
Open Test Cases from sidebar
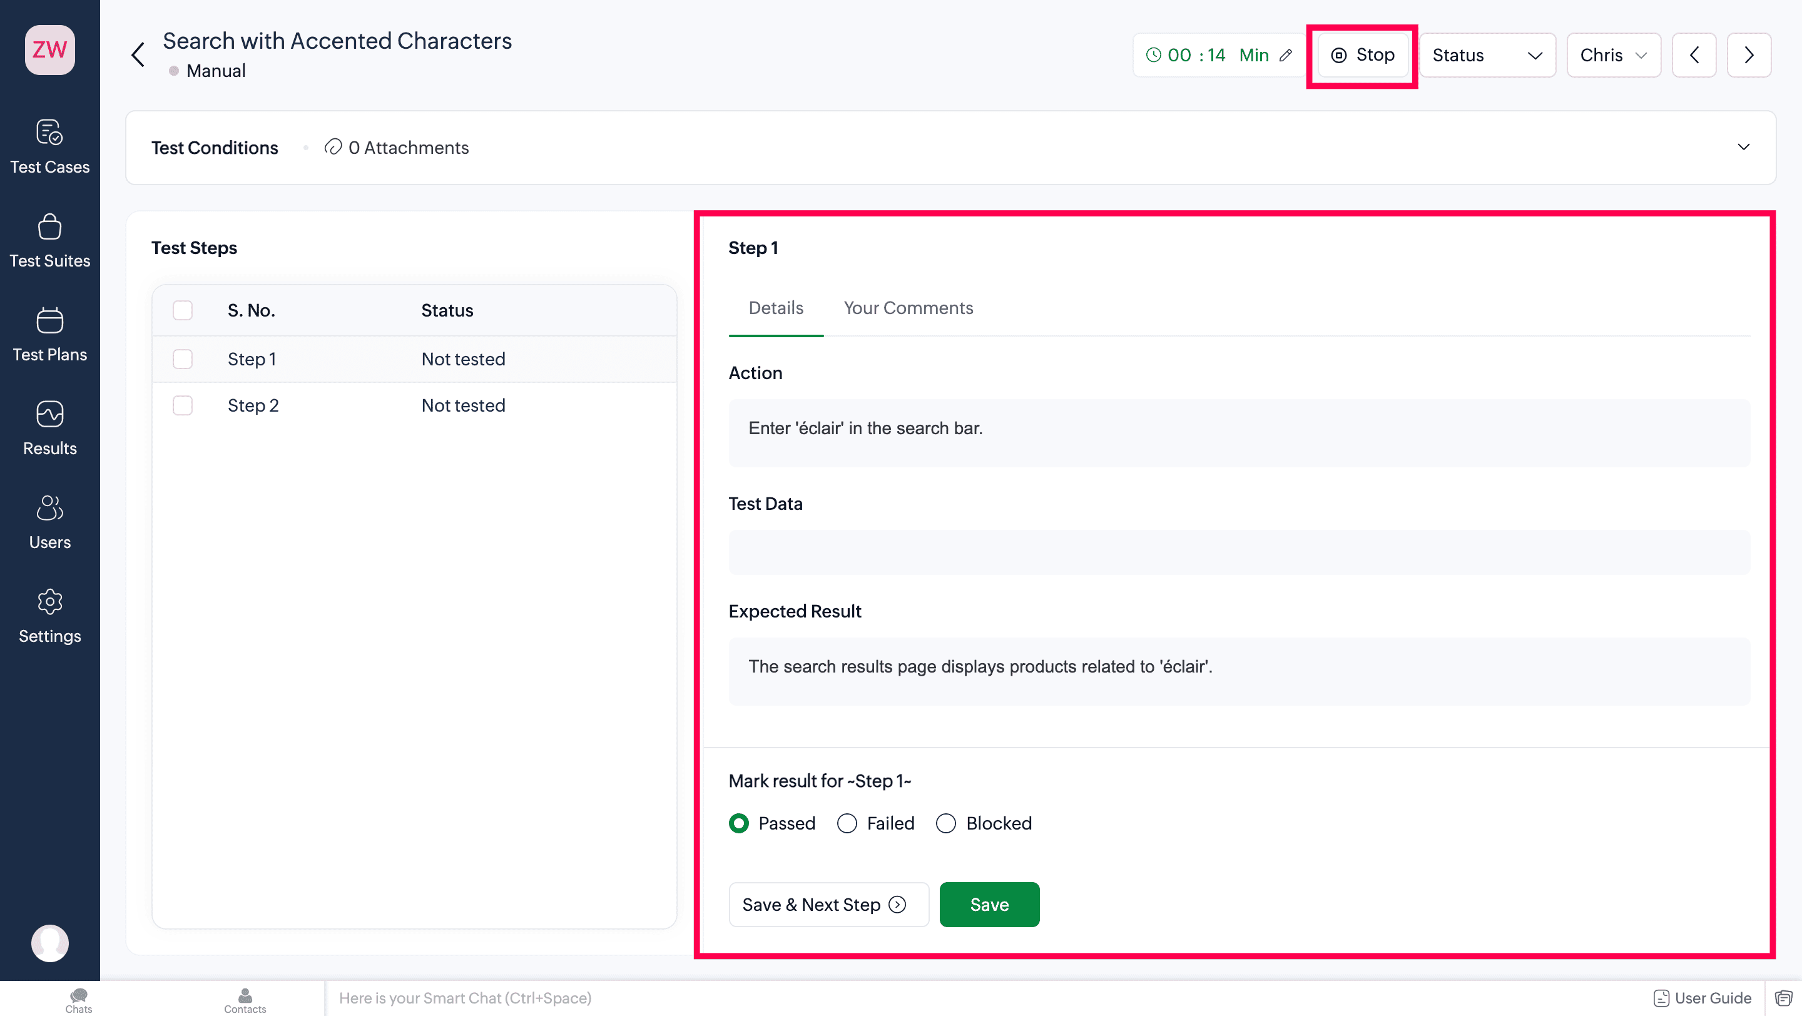point(49,147)
